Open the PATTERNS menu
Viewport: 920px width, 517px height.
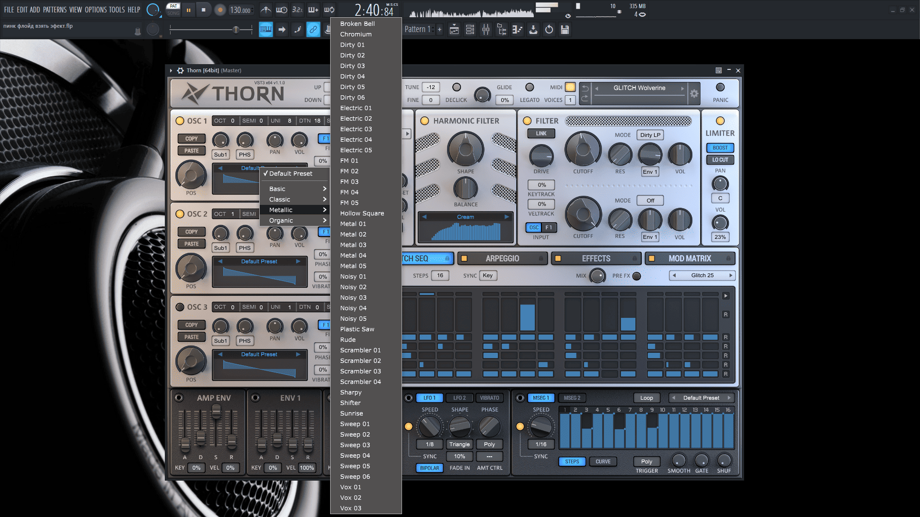55,10
